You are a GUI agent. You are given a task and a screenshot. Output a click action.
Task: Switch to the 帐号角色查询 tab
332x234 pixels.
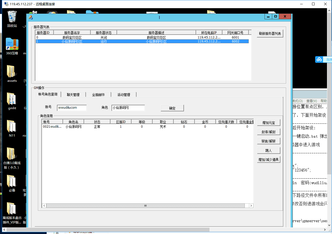pyautogui.click(x=48, y=94)
